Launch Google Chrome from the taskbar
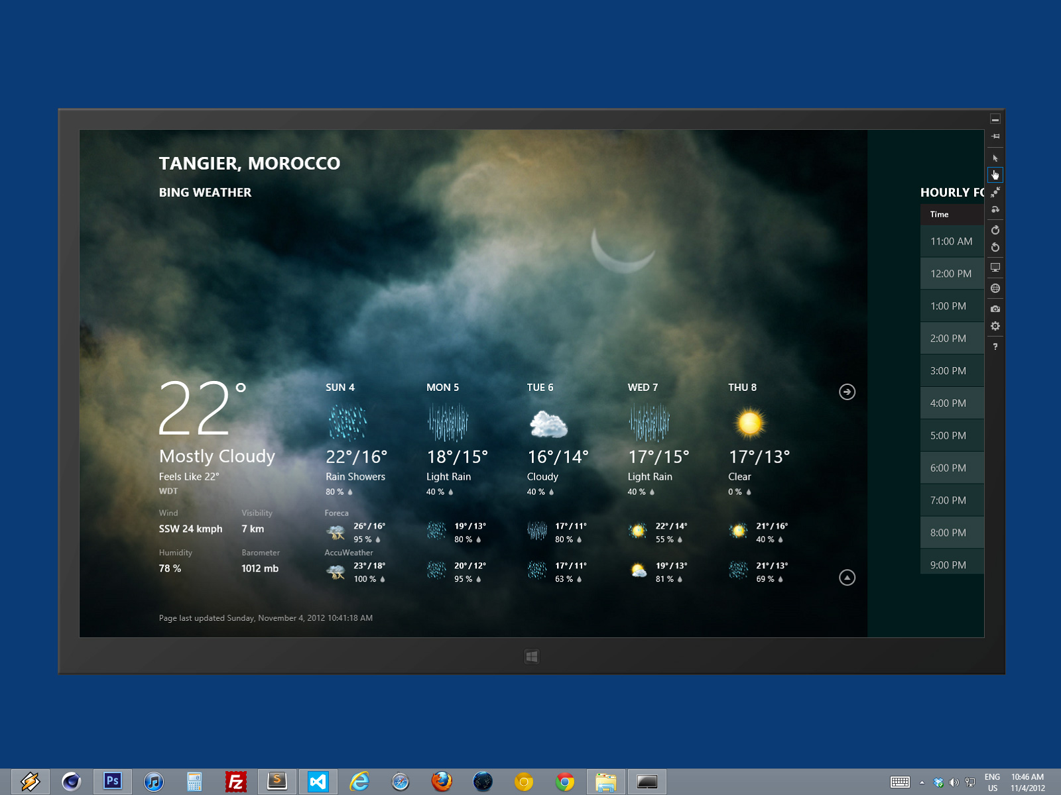The width and height of the screenshot is (1061, 795). (564, 782)
